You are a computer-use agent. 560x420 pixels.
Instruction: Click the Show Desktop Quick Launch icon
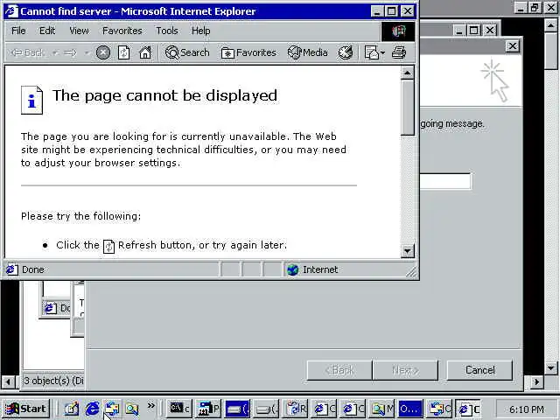(71, 409)
